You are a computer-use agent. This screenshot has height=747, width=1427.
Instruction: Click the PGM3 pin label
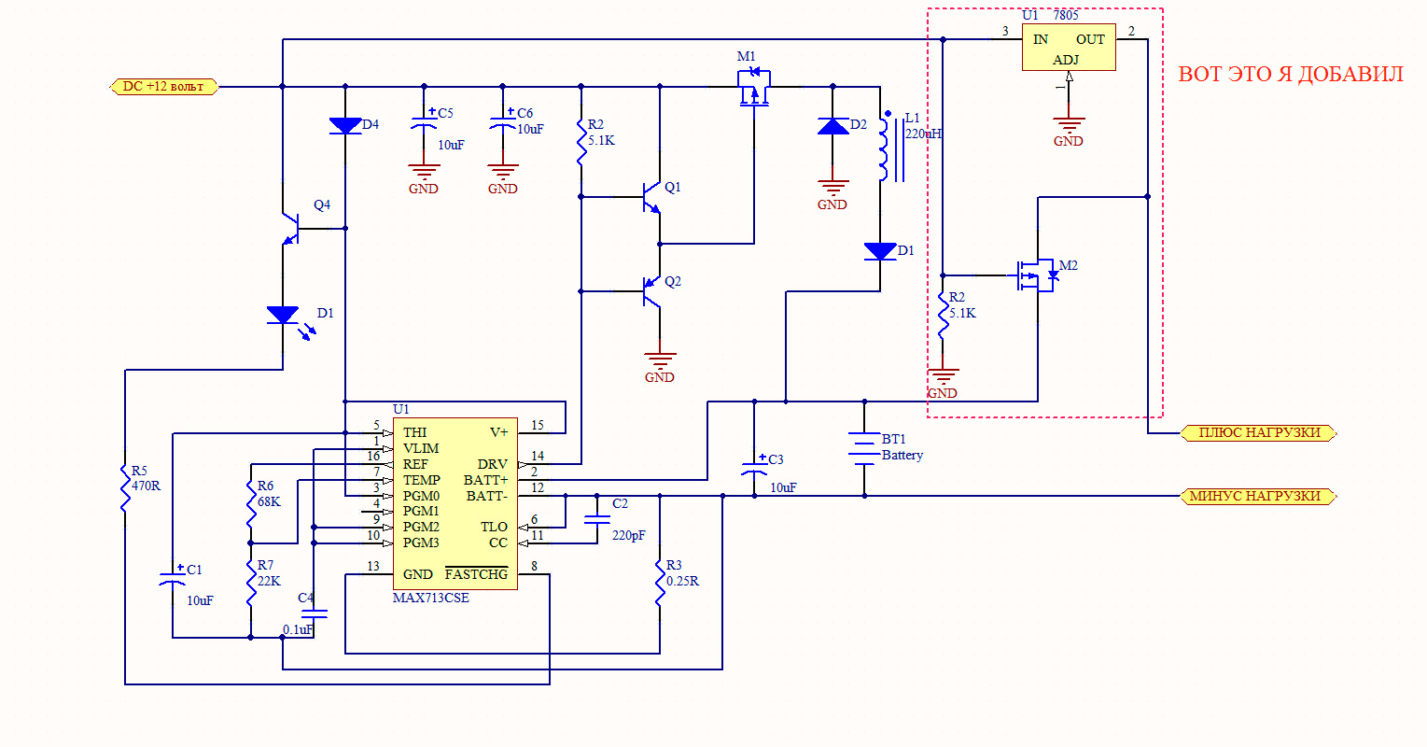click(x=422, y=543)
